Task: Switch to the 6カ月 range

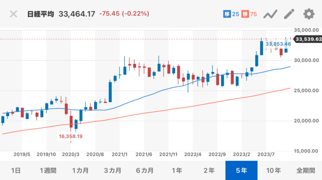Action: [x=145, y=170]
